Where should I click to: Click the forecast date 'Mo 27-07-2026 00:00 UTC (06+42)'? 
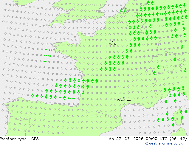pyautogui.click(x=148, y=139)
